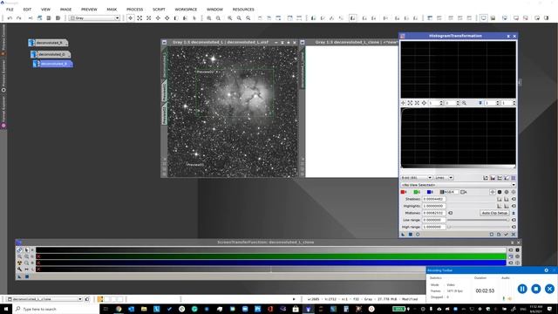Open Chrome from the taskbar
The height and width of the screenshot is (314, 558).
[119, 309]
